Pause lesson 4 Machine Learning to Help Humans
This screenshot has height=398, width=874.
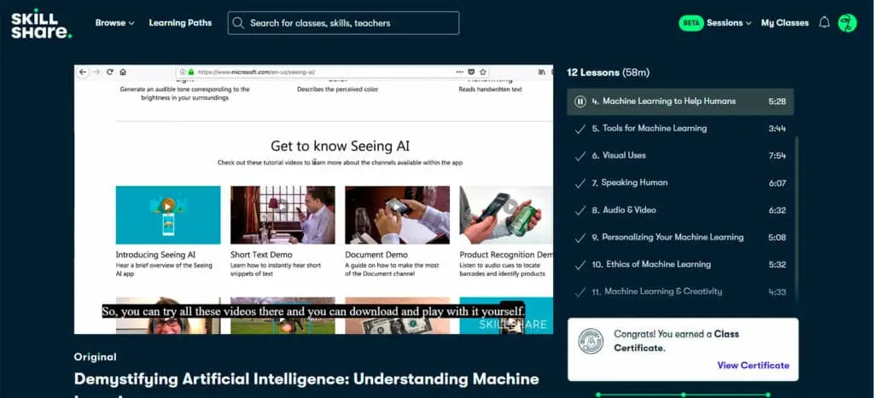coord(580,101)
